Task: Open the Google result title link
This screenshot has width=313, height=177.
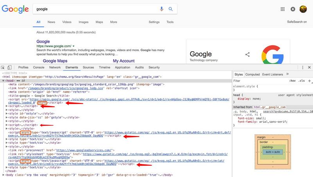Action: 43,41
